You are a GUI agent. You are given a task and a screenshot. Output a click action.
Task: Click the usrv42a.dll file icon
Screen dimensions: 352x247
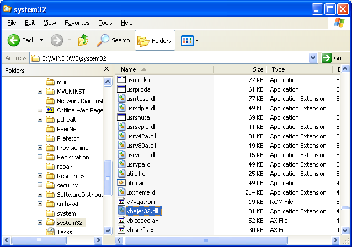point(121,136)
